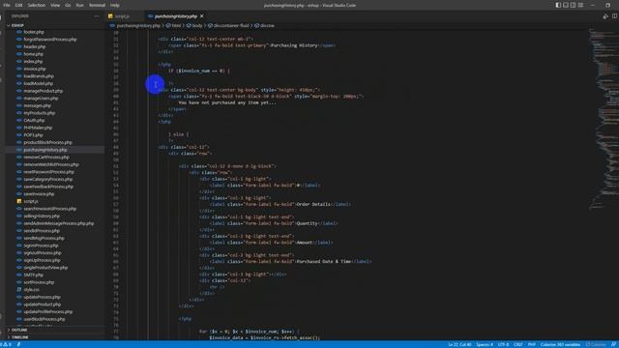Select manageProduct.php in the Explorer
The image size is (619, 348).
click(x=43, y=91)
